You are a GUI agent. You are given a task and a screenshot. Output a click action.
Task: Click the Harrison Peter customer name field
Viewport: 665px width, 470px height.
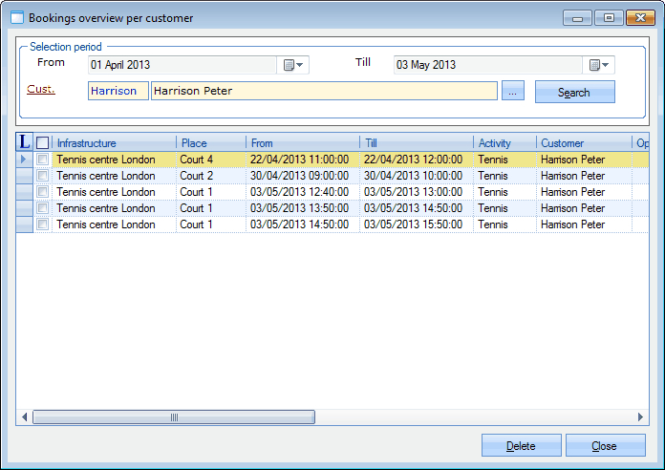[x=324, y=92]
